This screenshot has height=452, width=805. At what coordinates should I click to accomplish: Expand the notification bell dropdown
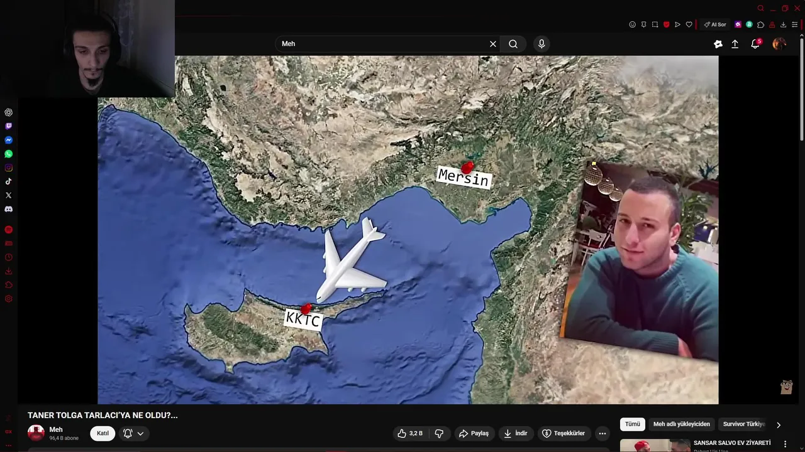click(x=134, y=433)
